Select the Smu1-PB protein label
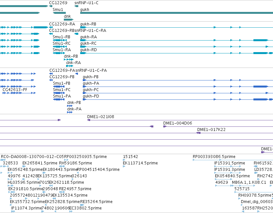Viewport: 273px width, 213px height. click(x=62, y=83)
